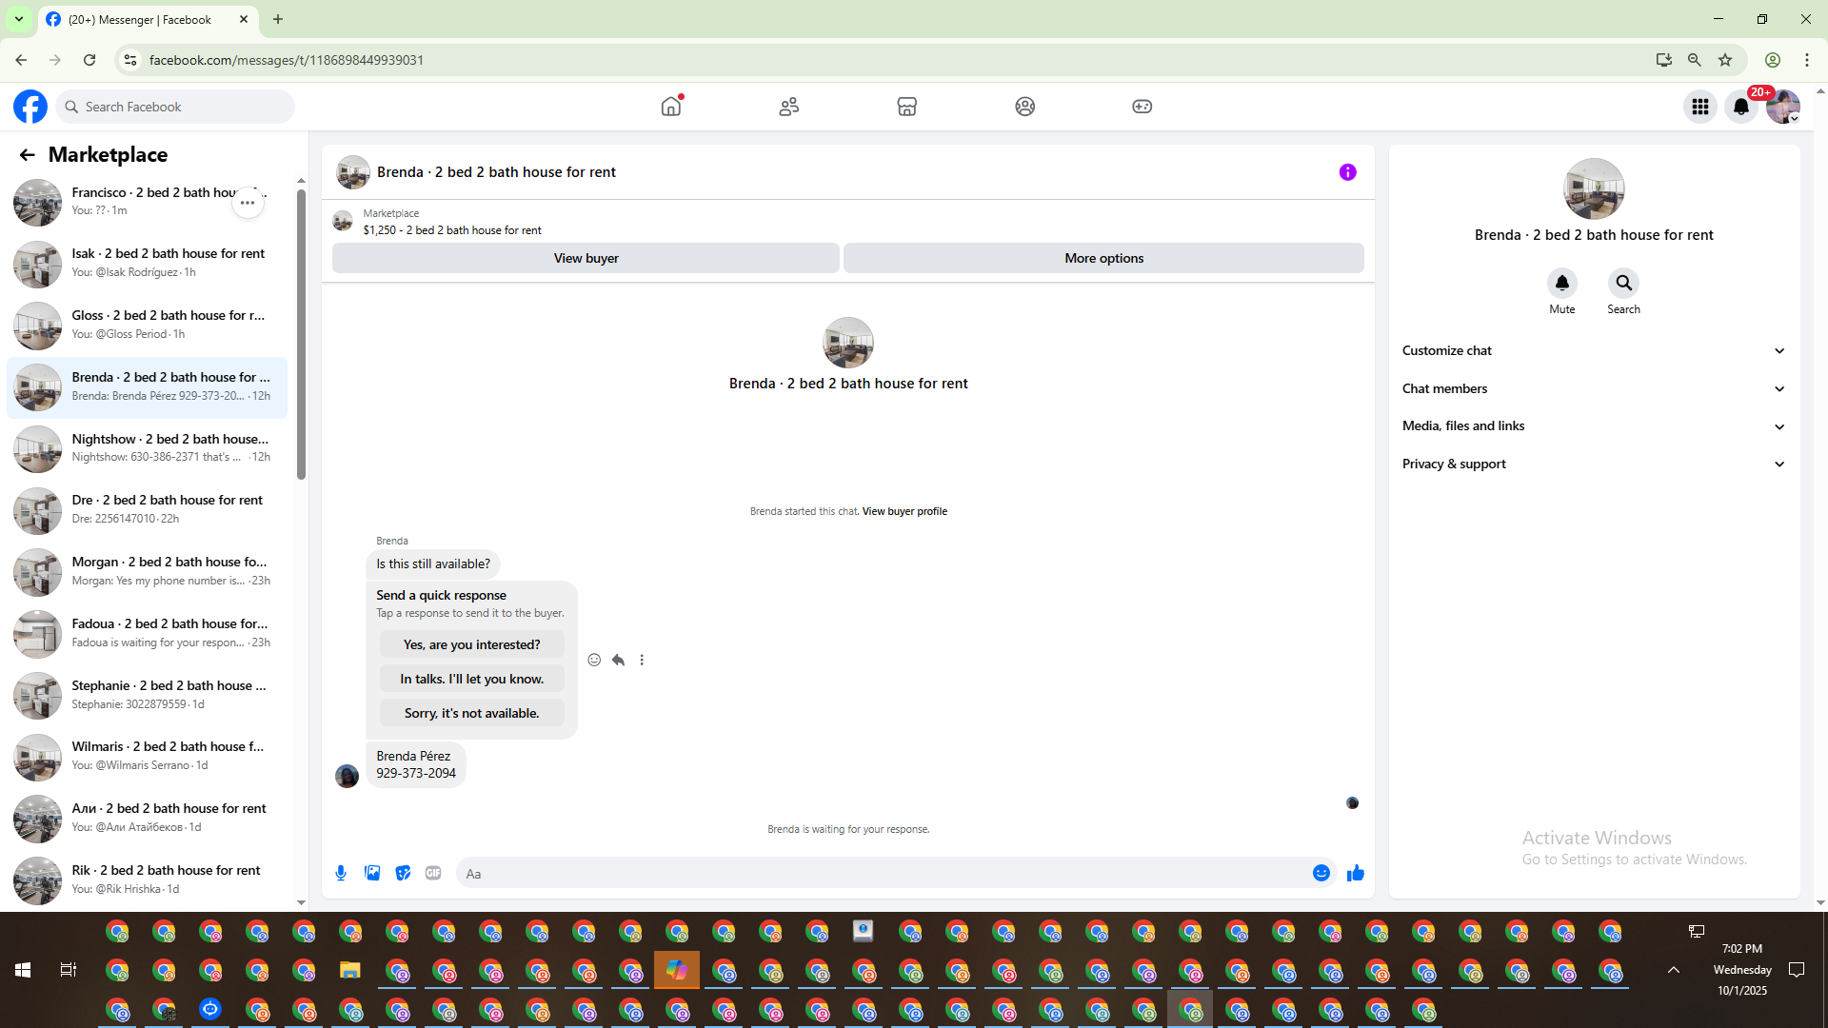1828x1028 pixels.
Task: Open File Explorer from the taskbar
Action: coord(350,970)
